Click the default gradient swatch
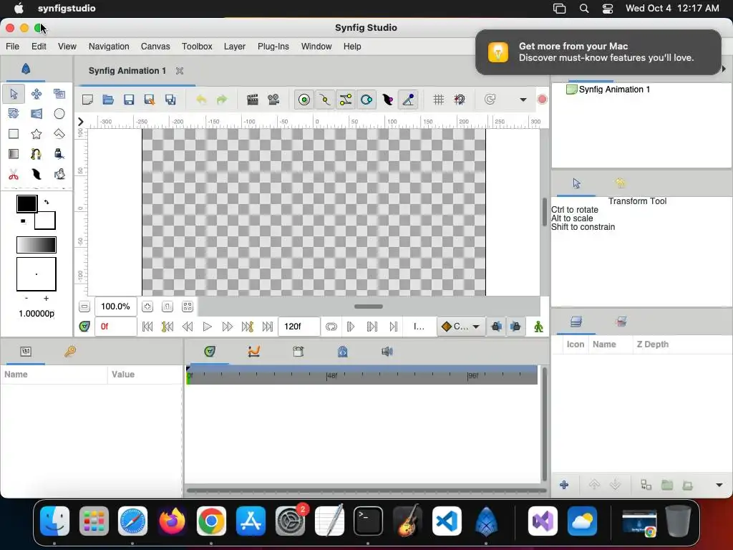The image size is (733, 550). click(37, 245)
